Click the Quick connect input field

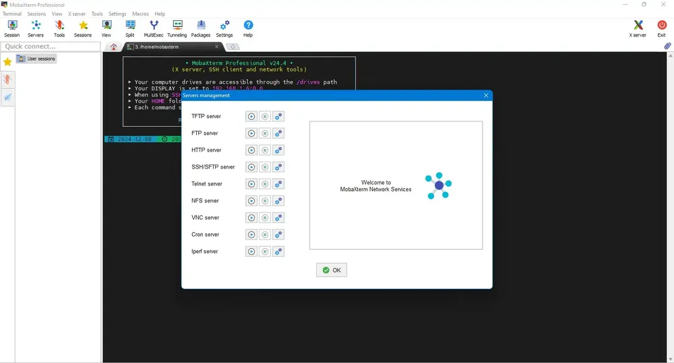(x=51, y=47)
